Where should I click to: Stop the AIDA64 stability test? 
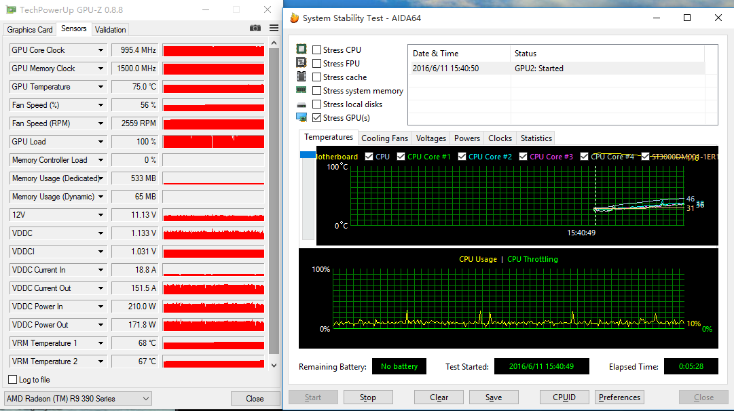(368, 397)
